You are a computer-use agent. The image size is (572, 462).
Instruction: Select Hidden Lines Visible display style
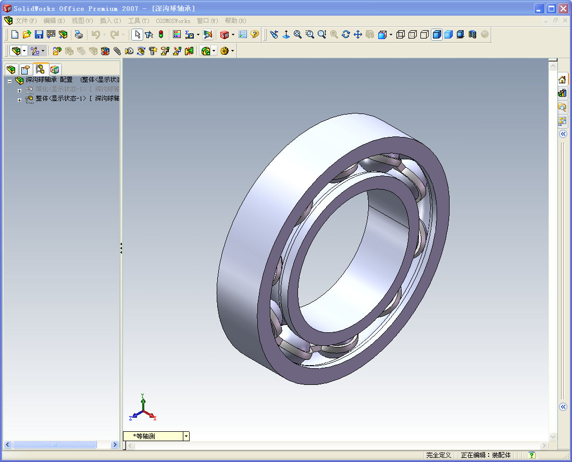tap(413, 35)
